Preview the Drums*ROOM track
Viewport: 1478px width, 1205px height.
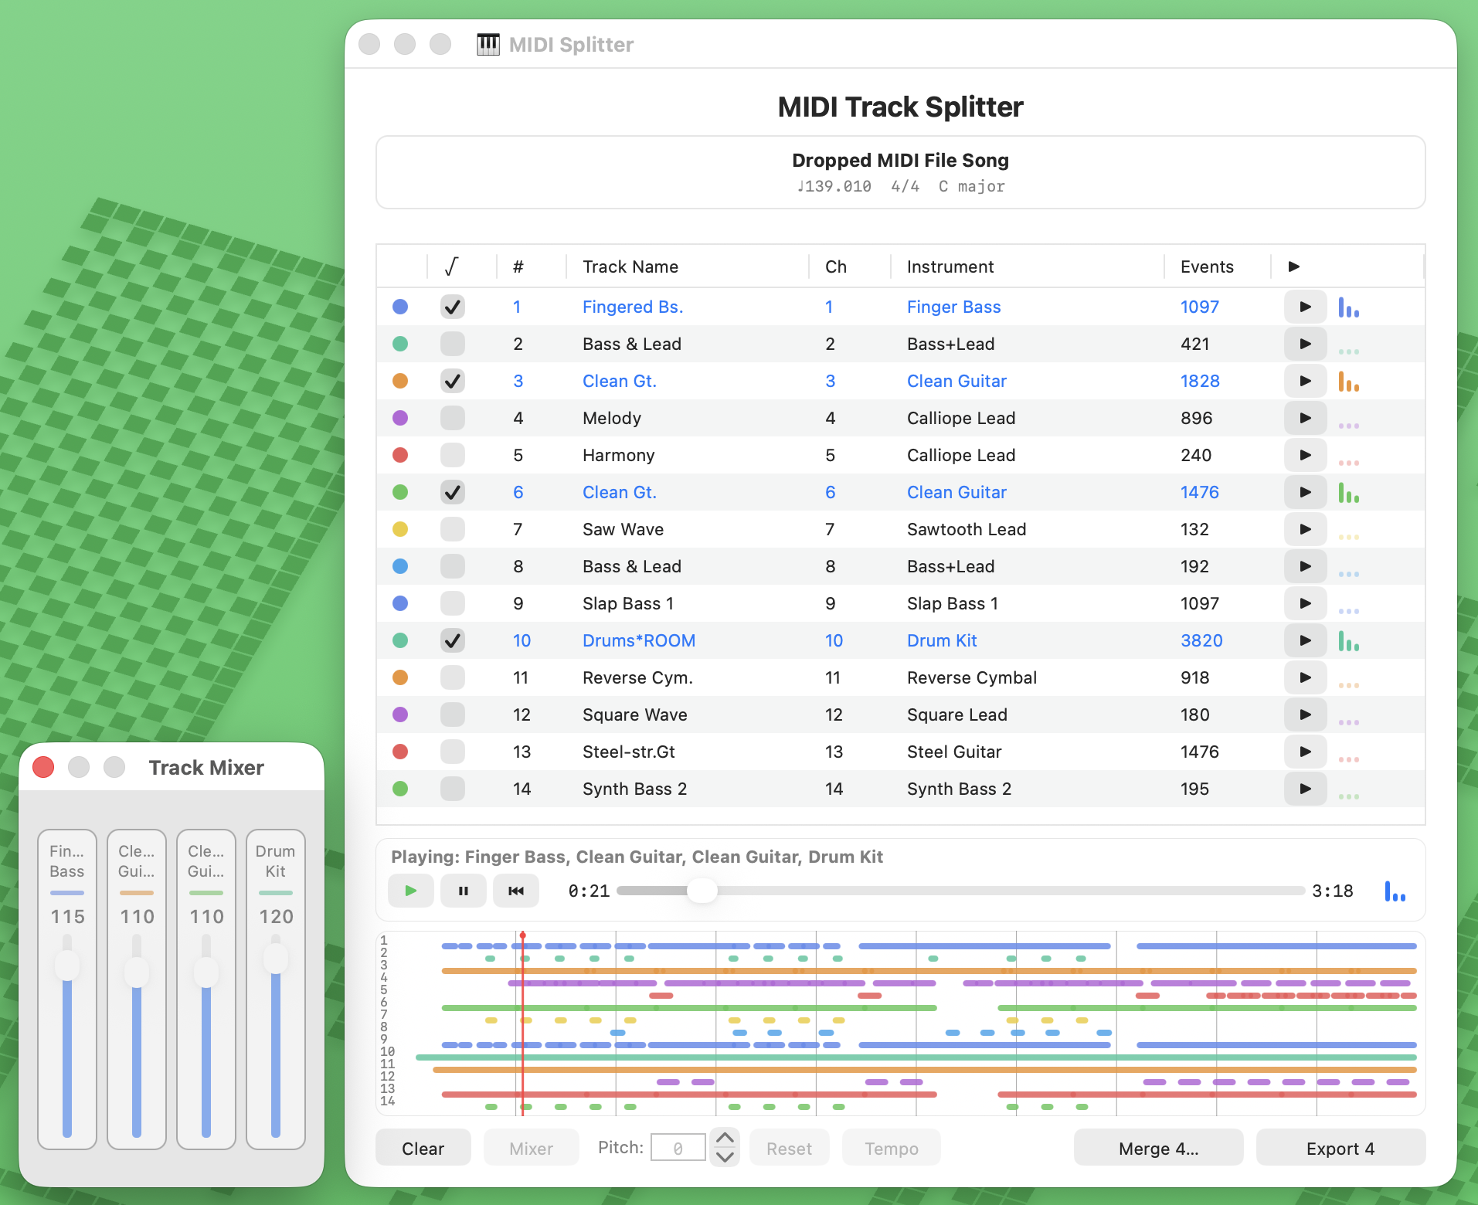[1305, 640]
